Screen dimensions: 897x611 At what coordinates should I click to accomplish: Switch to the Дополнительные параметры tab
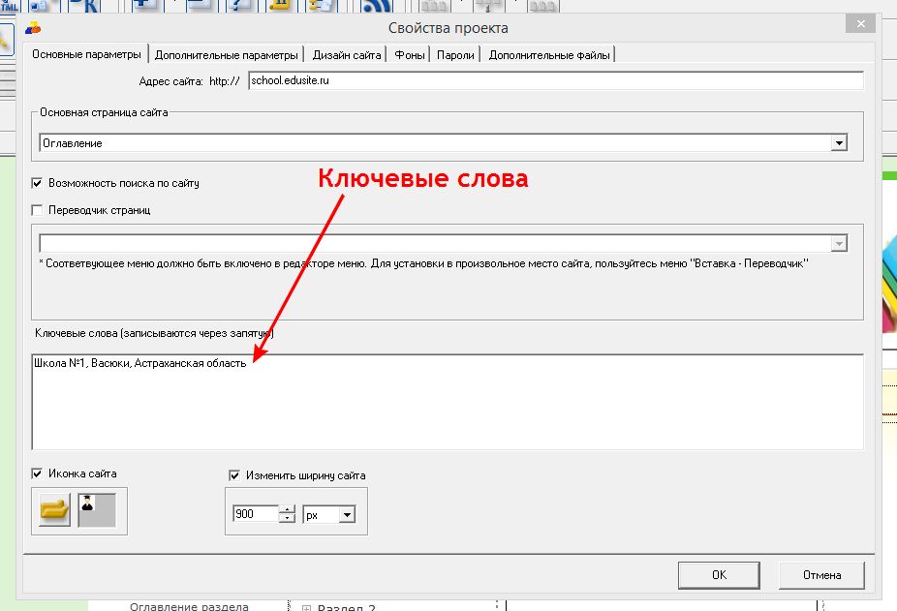pyautogui.click(x=227, y=55)
